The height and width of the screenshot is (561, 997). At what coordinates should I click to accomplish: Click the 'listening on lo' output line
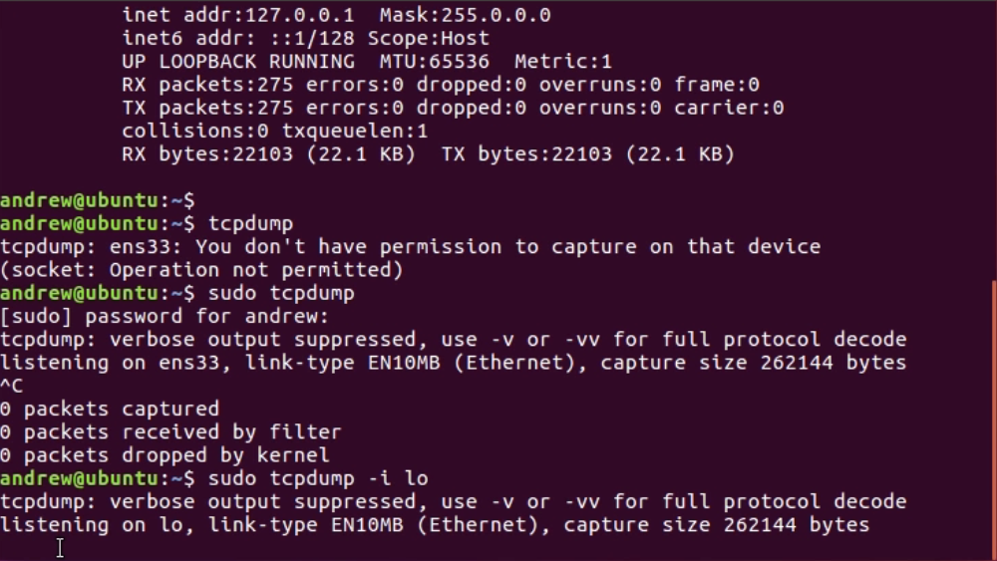pos(435,525)
